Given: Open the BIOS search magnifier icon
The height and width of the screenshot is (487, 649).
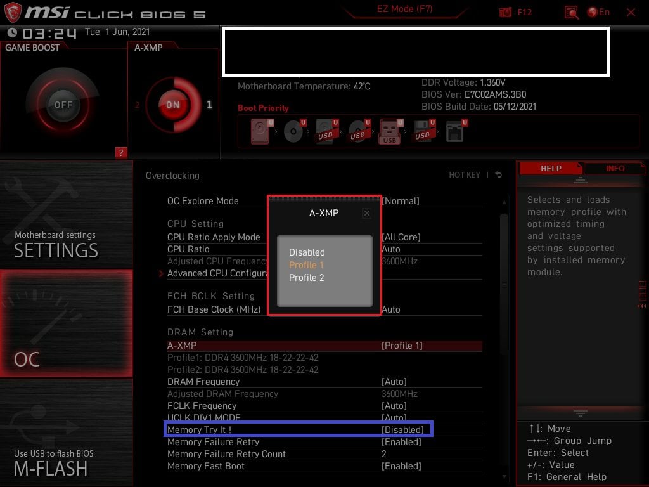Looking at the screenshot, I should pyautogui.click(x=572, y=13).
